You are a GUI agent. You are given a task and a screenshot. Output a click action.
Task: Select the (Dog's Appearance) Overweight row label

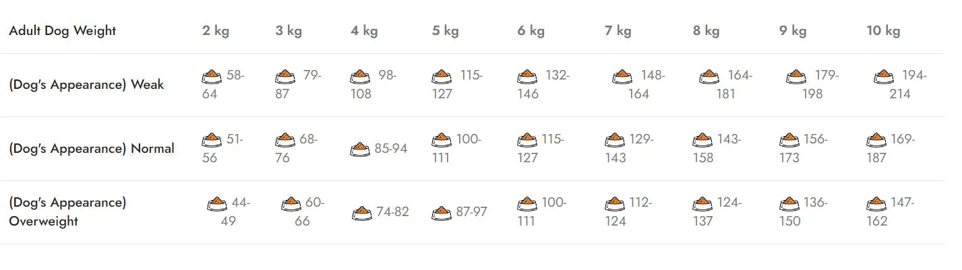pyautogui.click(x=67, y=211)
